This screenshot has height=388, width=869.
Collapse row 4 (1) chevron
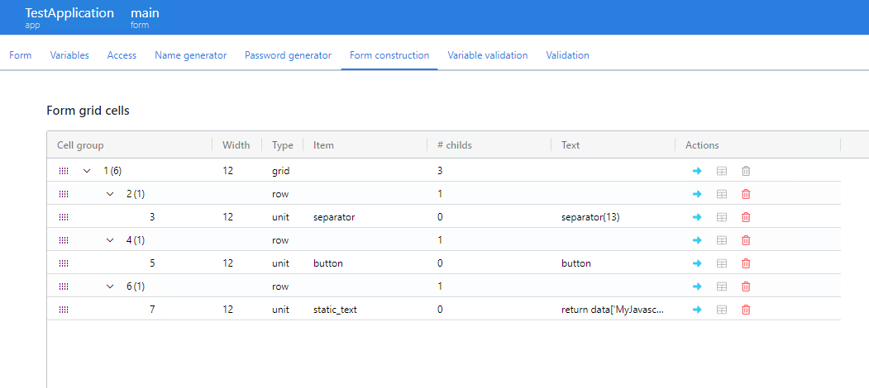pyautogui.click(x=110, y=240)
